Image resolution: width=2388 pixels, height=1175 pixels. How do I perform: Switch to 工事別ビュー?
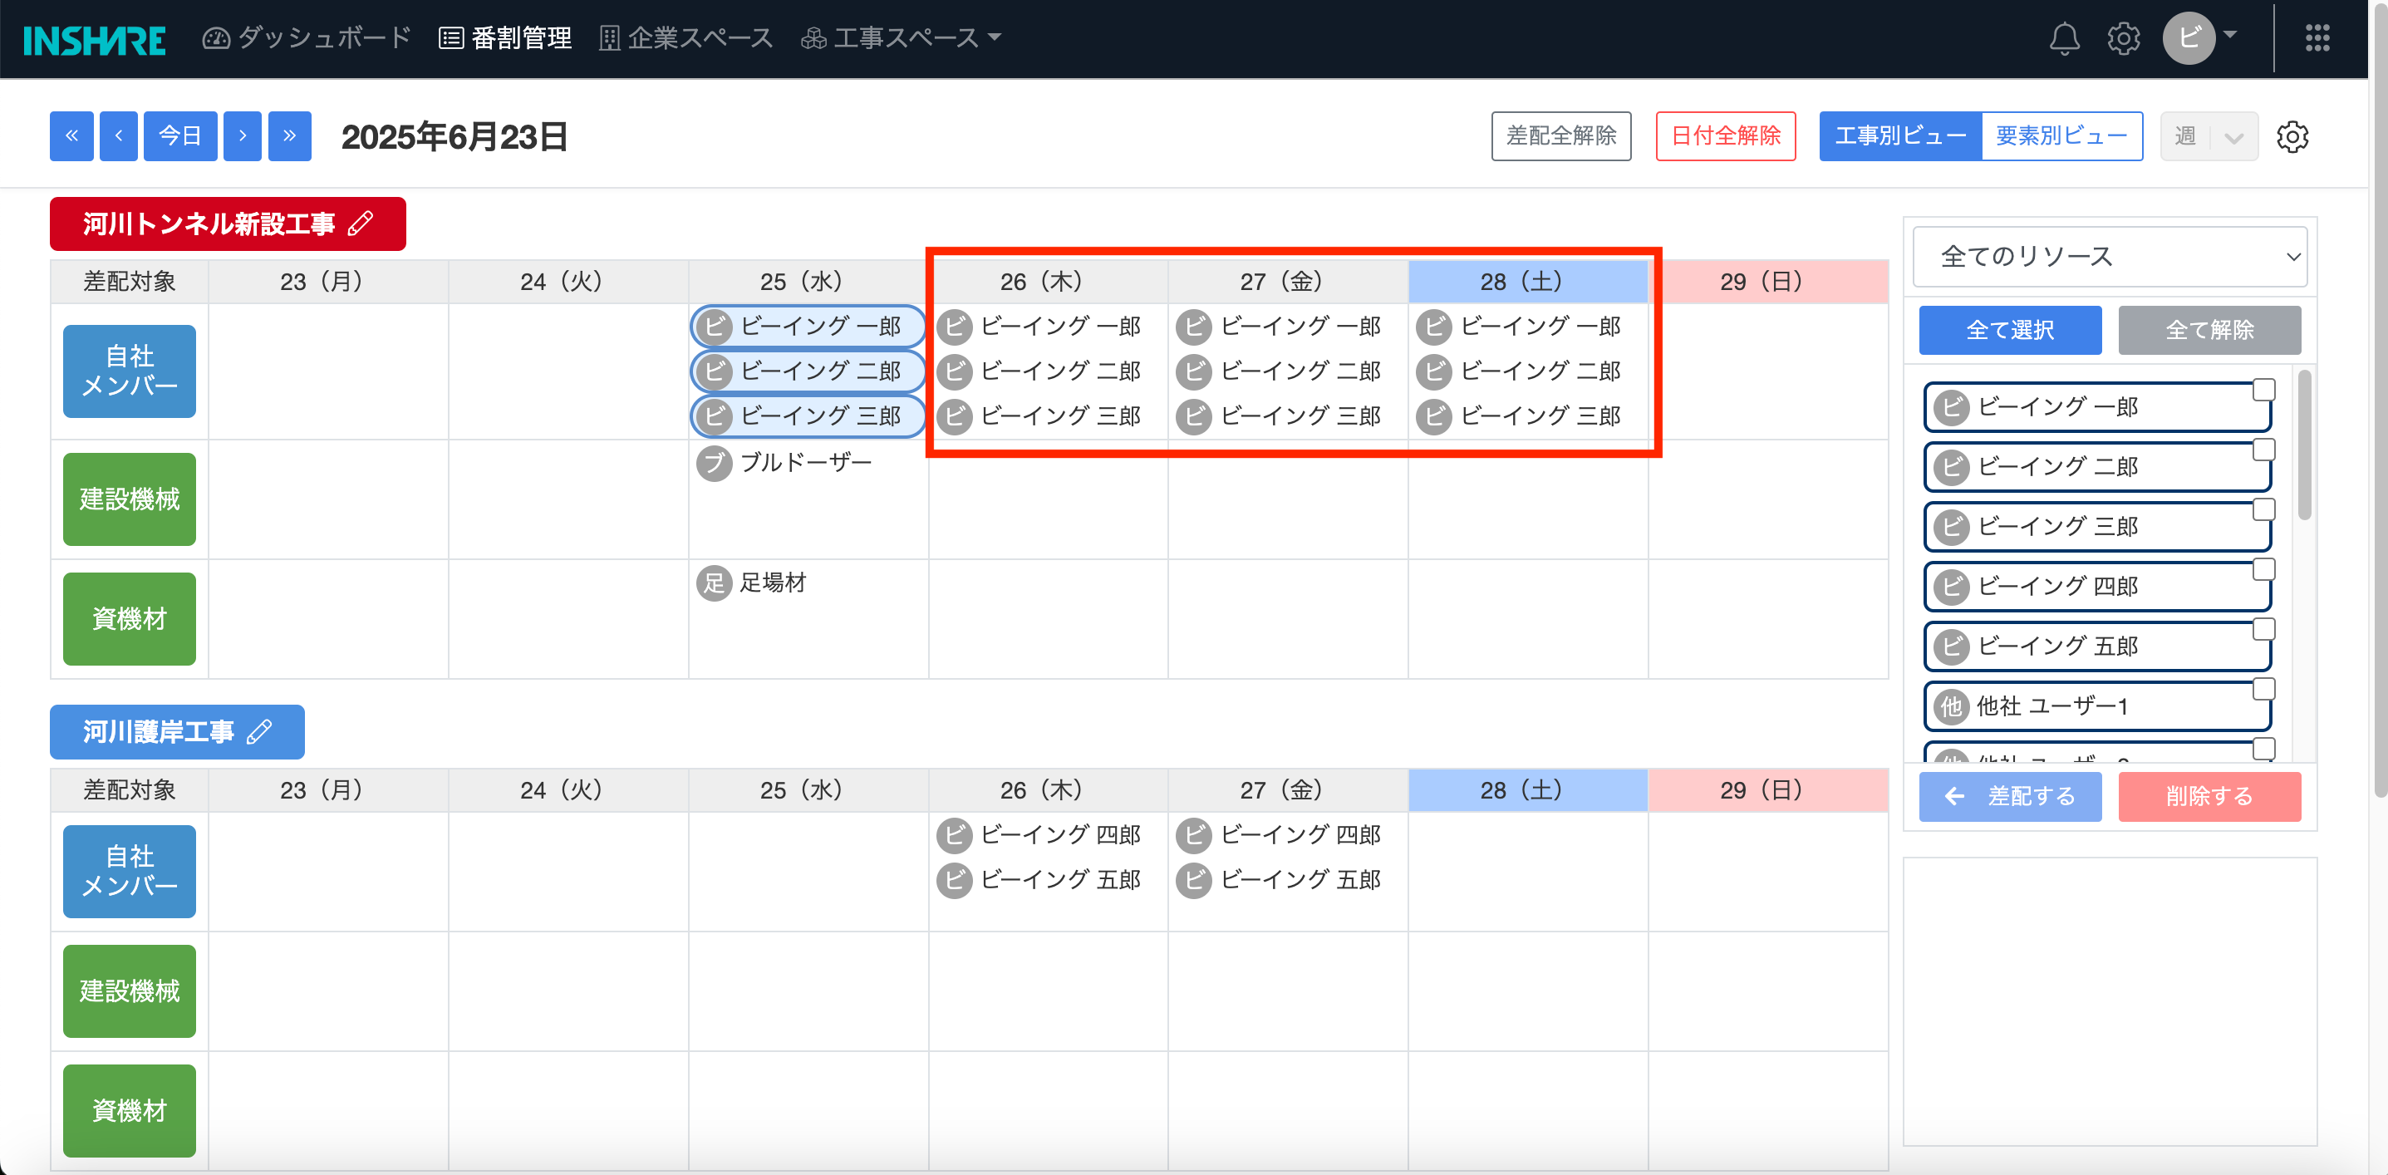click(1900, 136)
